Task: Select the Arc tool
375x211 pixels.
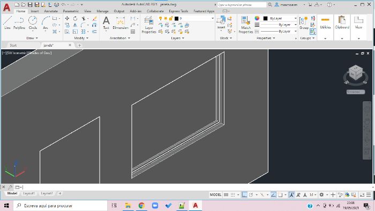Action: (x=46, y=23)
